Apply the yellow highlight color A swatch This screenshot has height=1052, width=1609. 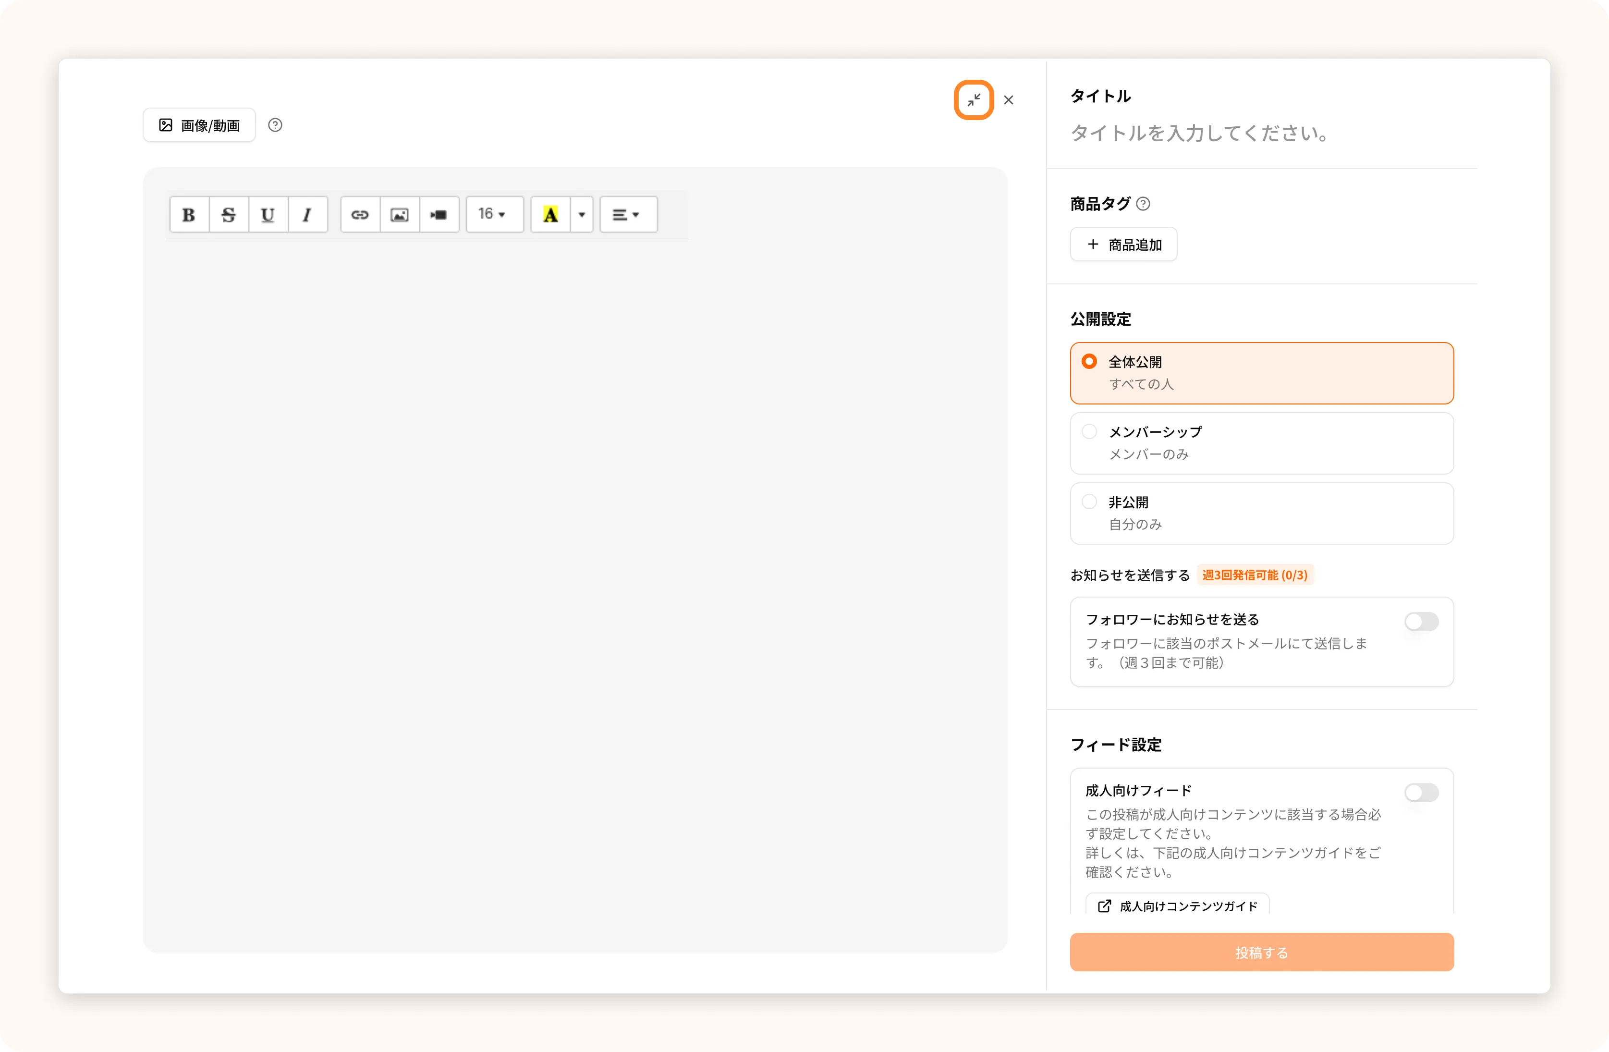(550, 215)
